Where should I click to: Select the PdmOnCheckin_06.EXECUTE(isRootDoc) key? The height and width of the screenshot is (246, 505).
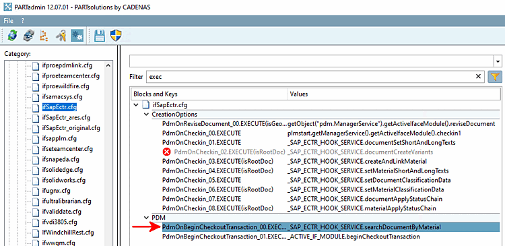pos(217,189)
